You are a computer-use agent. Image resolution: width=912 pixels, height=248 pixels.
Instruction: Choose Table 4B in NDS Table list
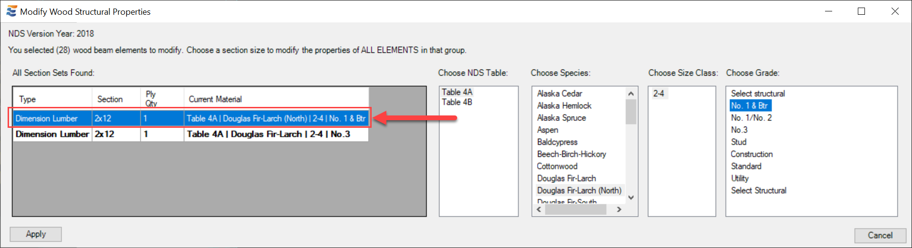point(457,102)
